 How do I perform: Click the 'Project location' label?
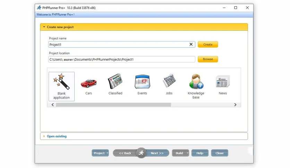click(59, 53)
